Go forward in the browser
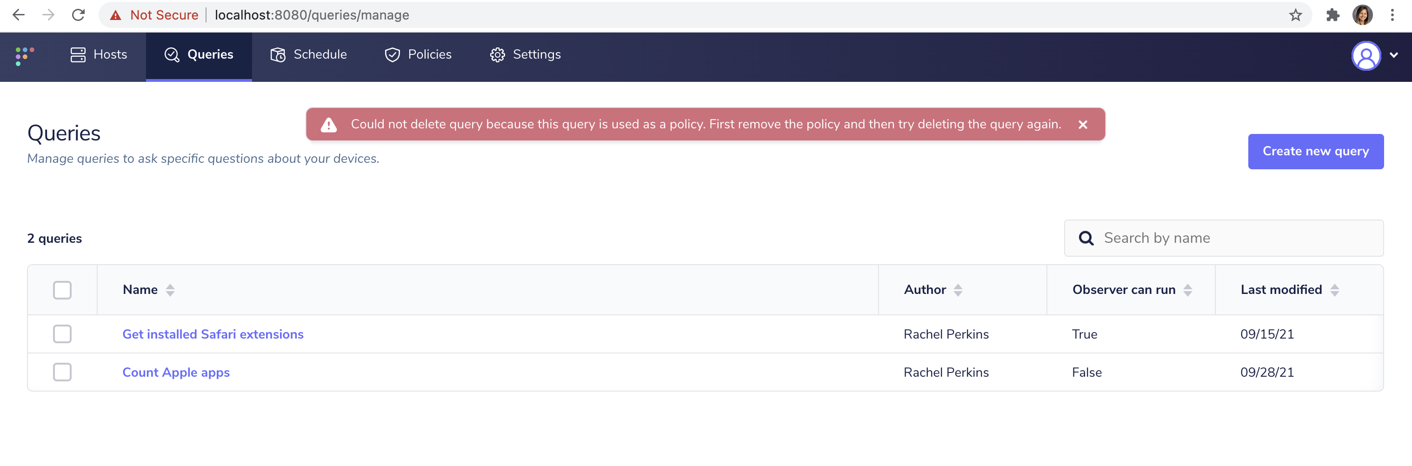This screenshot has width=1412, height=466. [48, 15]
